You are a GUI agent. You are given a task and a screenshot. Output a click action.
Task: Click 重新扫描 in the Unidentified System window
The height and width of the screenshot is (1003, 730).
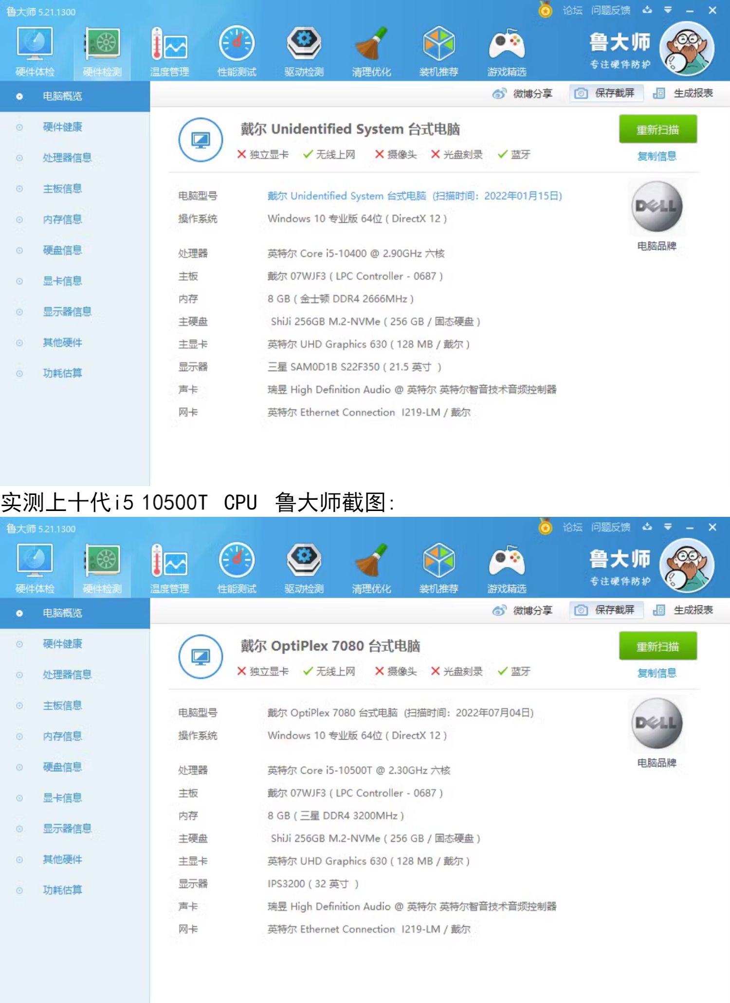click(658, 129)
